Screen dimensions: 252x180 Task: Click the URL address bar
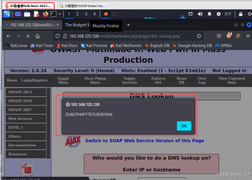(x=129, y=36)
